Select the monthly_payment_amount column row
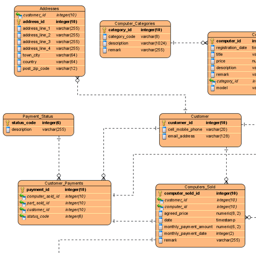Viewport: 256px width, 253px height. click(200, 227)
